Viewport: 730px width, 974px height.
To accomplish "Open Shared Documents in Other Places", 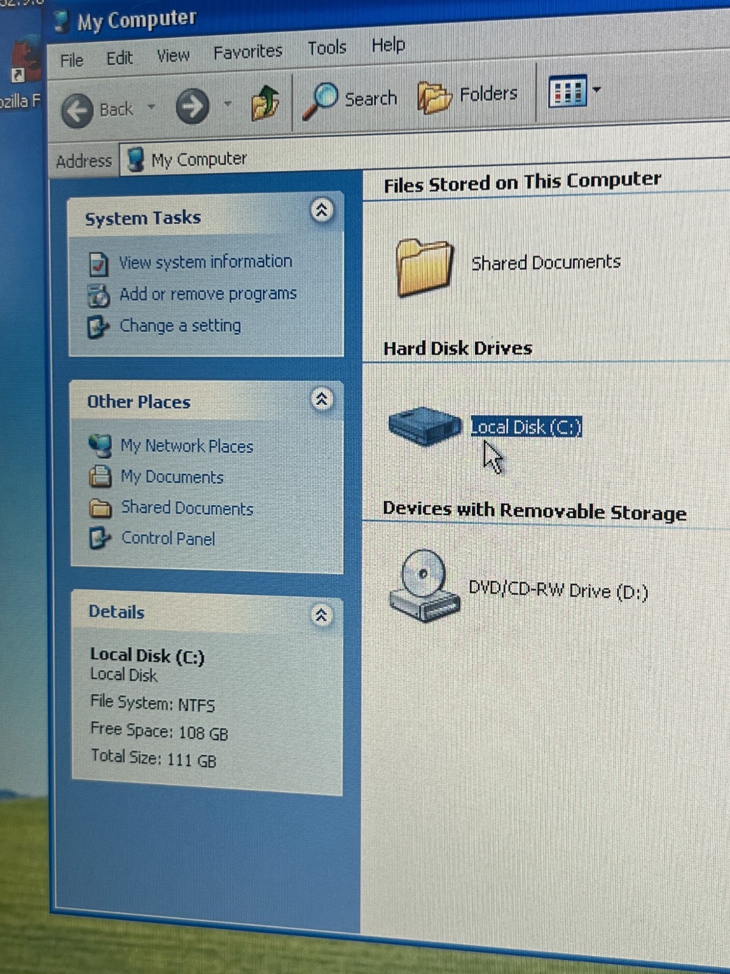I will point(187,508).
